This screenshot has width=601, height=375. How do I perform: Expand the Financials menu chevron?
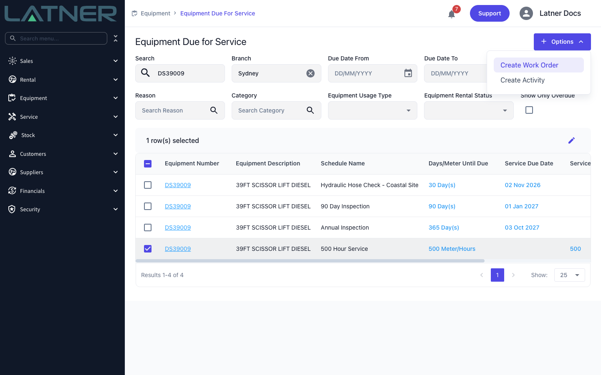click(x=116, y=191)
